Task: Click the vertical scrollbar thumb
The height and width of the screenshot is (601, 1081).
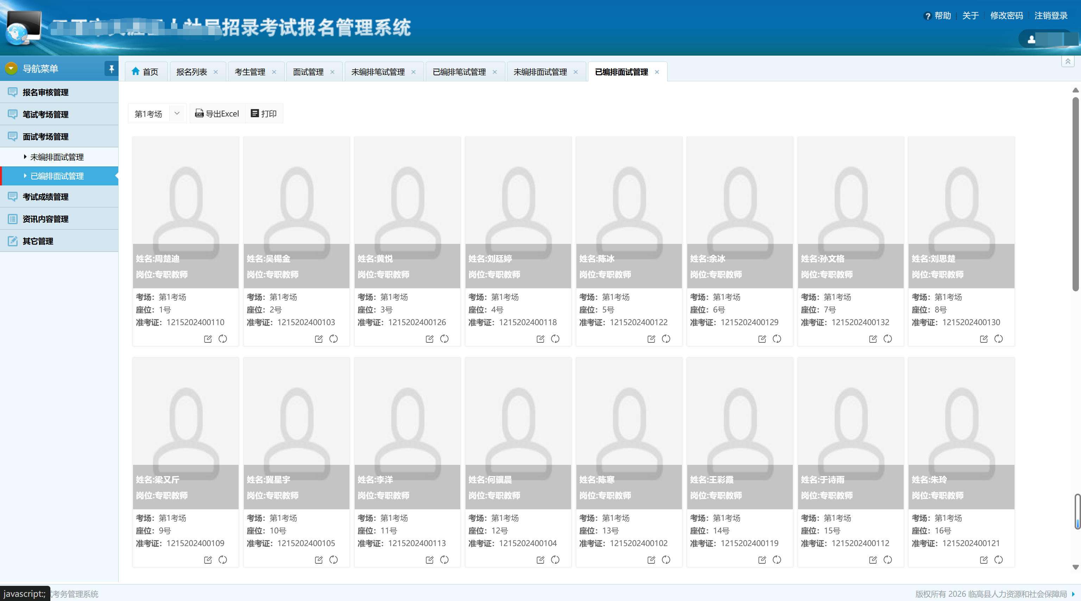Action: pos(1075,194)
